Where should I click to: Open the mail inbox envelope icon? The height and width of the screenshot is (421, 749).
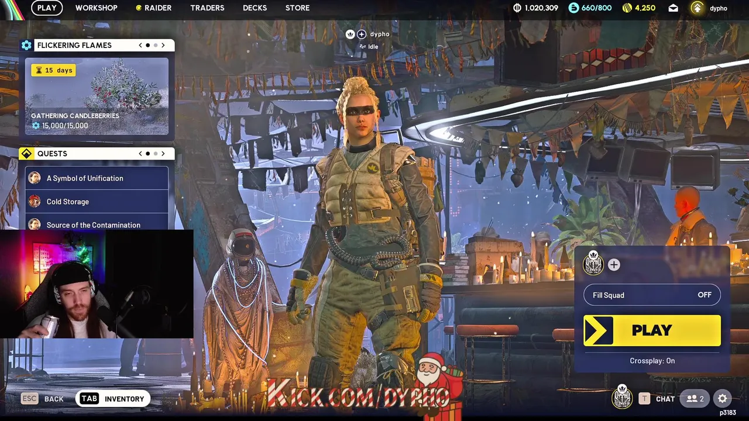coord(674,8)
